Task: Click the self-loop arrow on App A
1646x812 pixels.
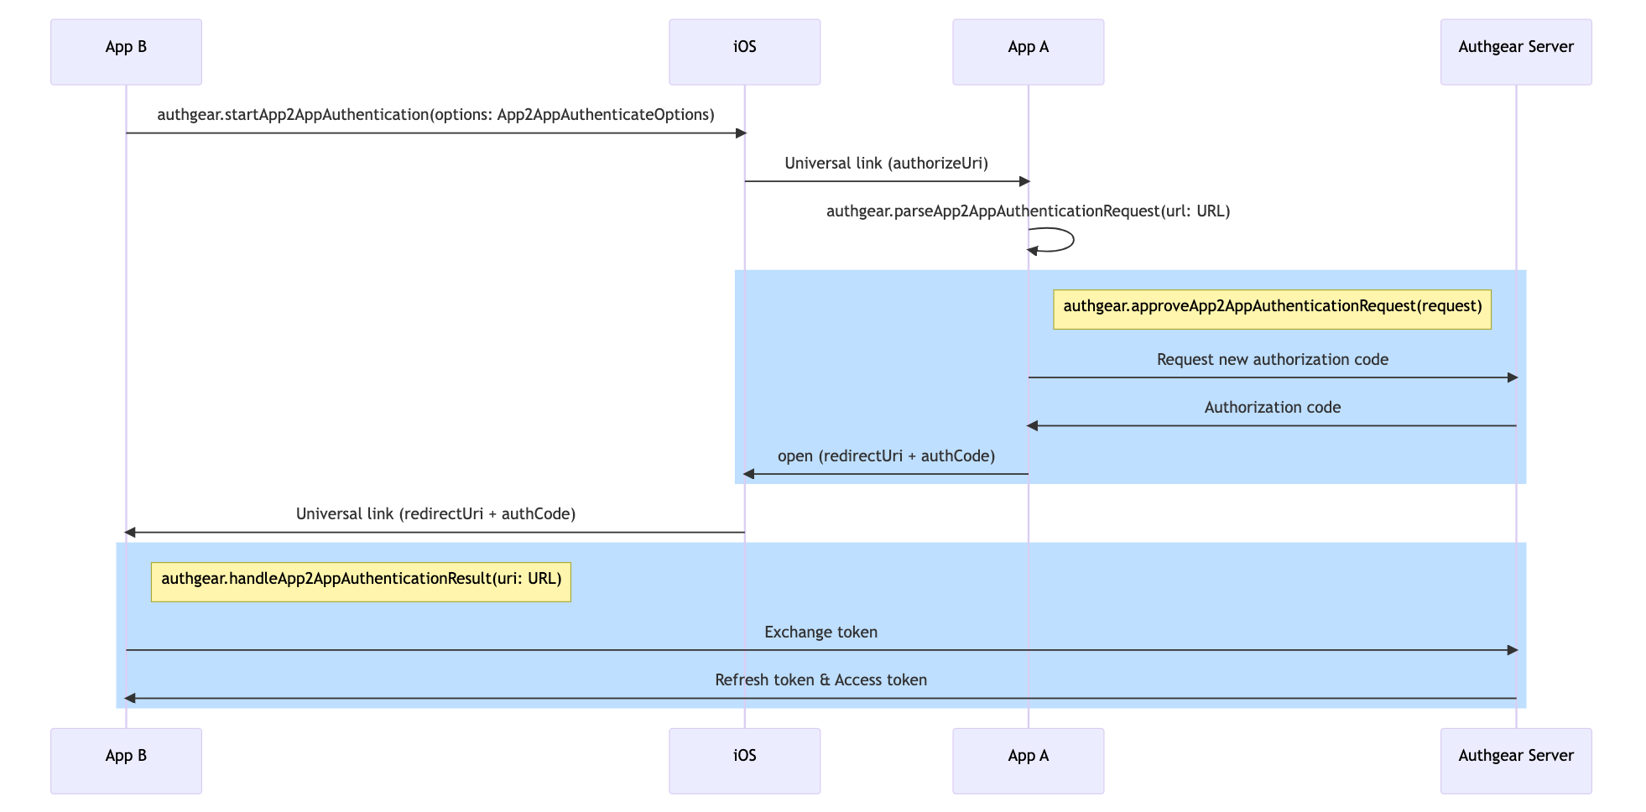Action: click(1064, 240)
